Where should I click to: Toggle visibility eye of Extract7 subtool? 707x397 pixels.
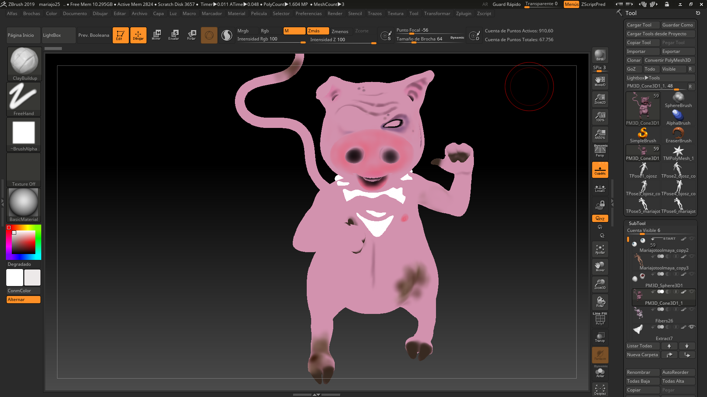[692, 327]
